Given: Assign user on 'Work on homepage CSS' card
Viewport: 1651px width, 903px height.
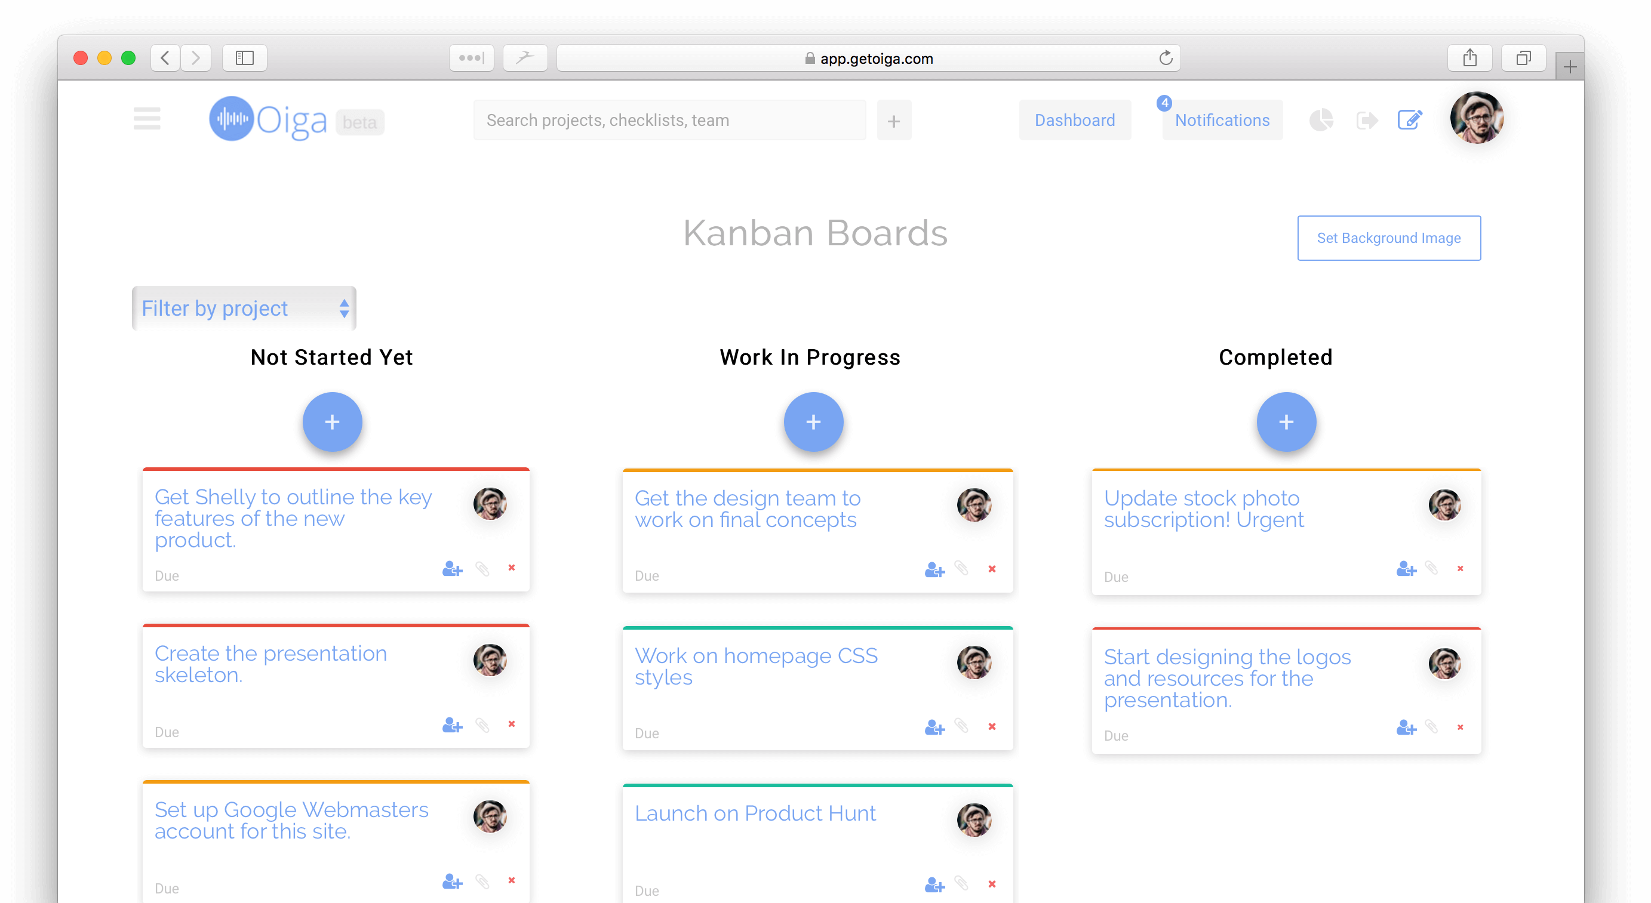Looking at the screenshot, I should (x=934, y=728).
